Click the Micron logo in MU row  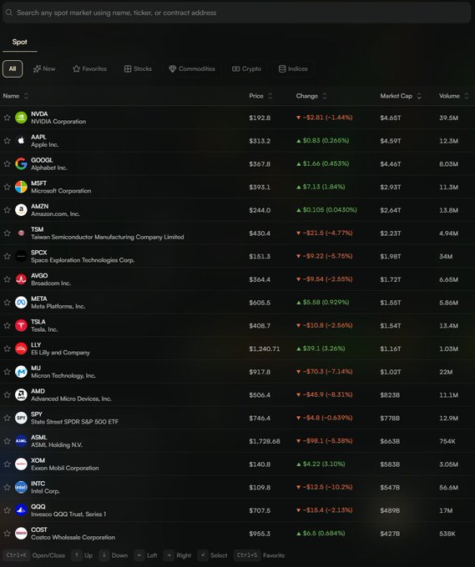(21, 372)
